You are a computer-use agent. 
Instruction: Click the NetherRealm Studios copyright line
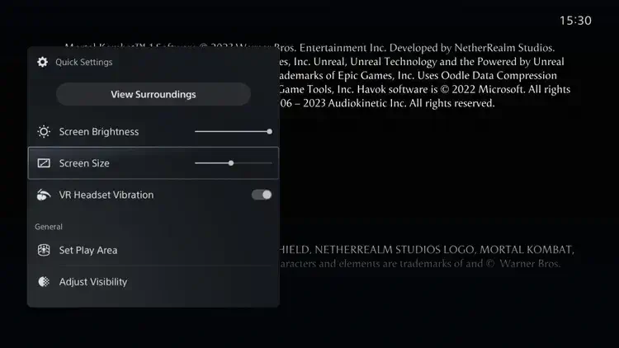click(418, 48)
